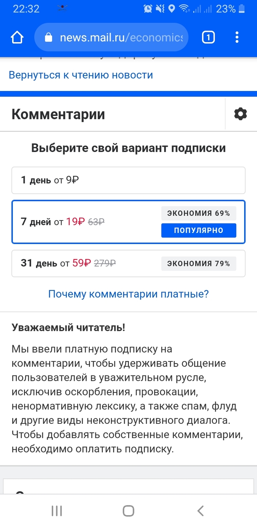Open comments settings gear icon
Image resolution: width=257 pixels, height=528 pixels.
click(240, 114)
